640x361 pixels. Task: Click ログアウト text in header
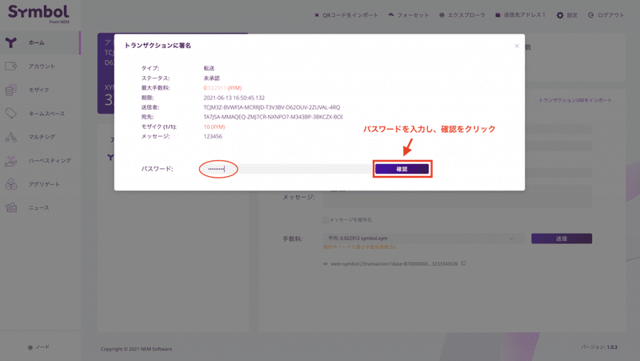(x=610, y=15)
